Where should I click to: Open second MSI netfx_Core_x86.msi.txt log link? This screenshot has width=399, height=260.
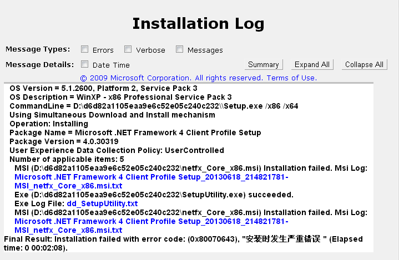[151, 226]
